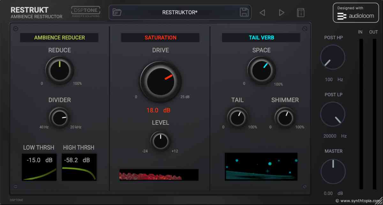Viewport: 383px width, 205px height.
Task: Click the AMBIENCE RESTRUCTOR subtitle text
Action: pos(36,17)
